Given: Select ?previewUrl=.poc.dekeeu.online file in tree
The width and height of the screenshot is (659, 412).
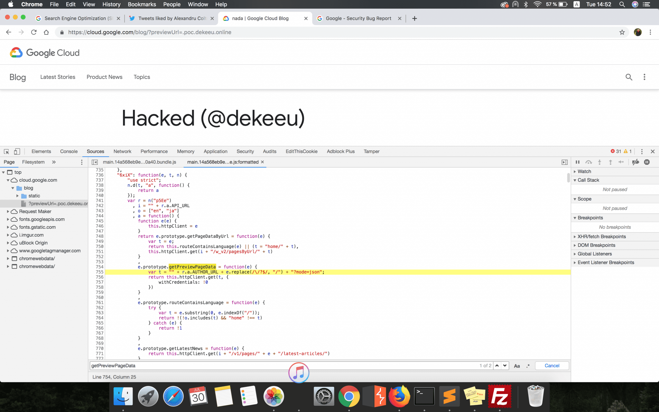Looking at the screenshot, I should (44, 203).
